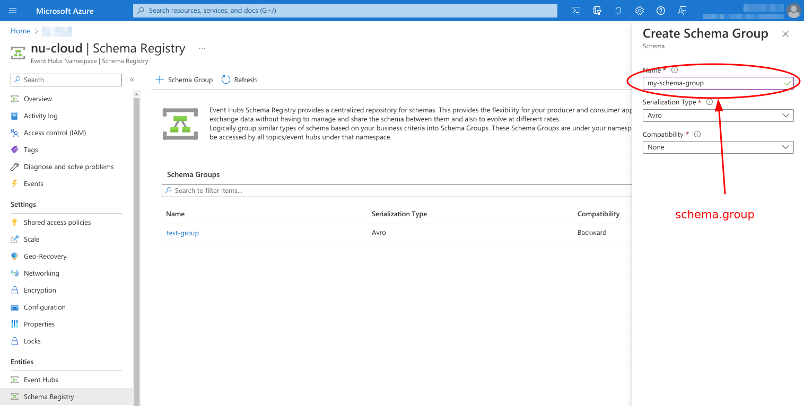Open the Shared access policies menu item
Viewport: 804px width, 406px height.
(x=57, y=223)
